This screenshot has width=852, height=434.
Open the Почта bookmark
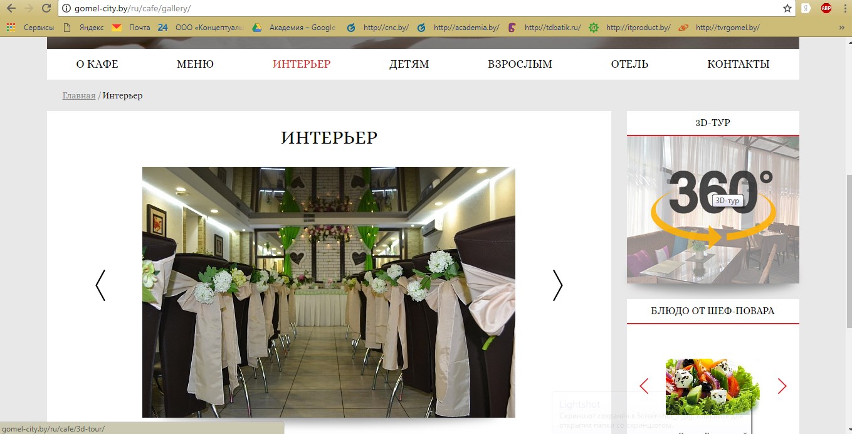131,28
